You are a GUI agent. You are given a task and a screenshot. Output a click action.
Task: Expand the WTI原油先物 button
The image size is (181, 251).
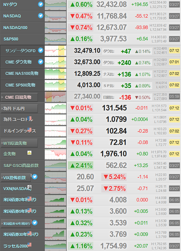coord(19,143)
